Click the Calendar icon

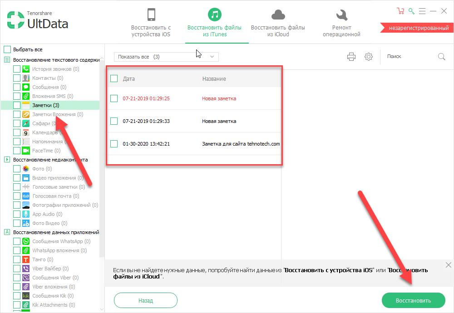[26, 132]
